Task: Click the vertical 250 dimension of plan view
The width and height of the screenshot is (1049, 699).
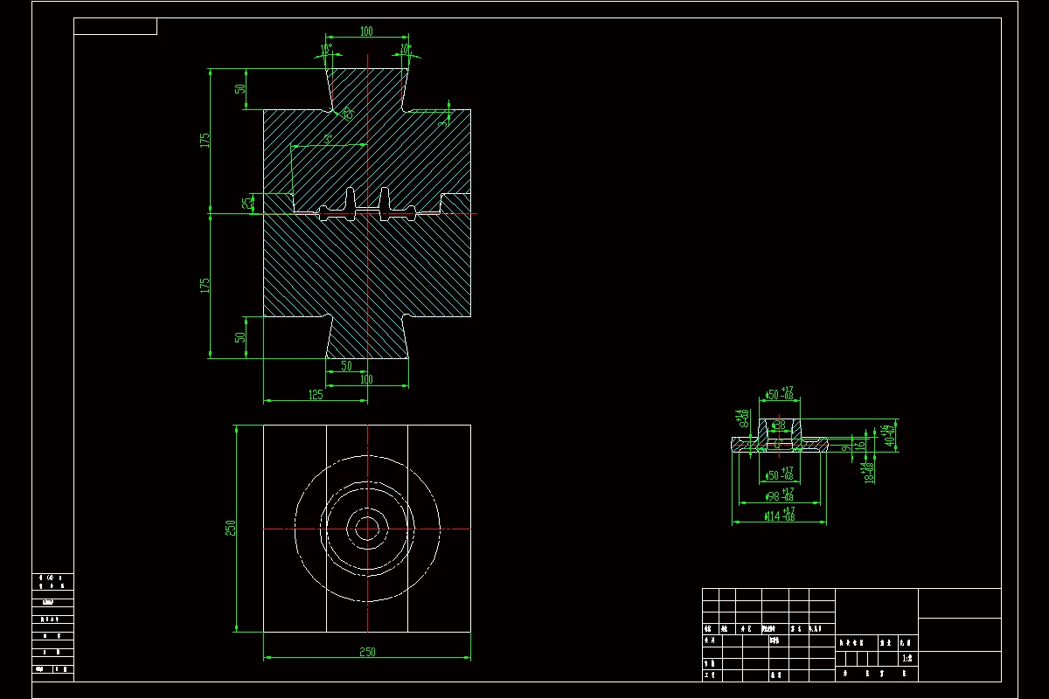Action: [x=232, y=528]
